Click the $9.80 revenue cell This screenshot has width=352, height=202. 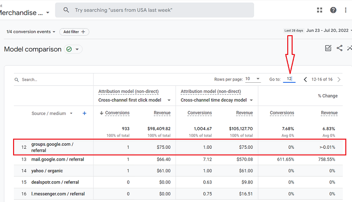(x=247, y=182)
